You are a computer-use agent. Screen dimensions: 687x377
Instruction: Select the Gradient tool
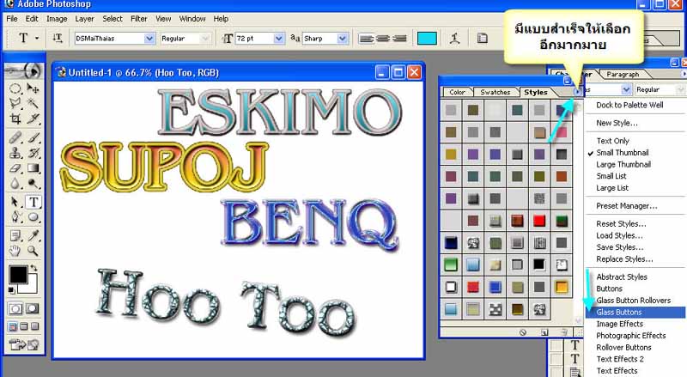tap(33, 168)
